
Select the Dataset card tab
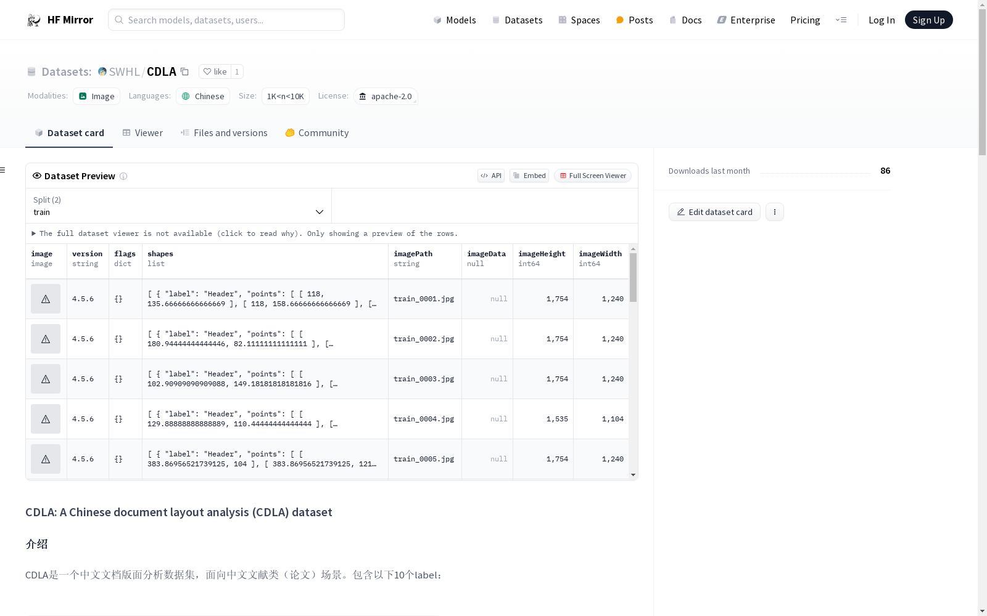click(x=69, y=132)
